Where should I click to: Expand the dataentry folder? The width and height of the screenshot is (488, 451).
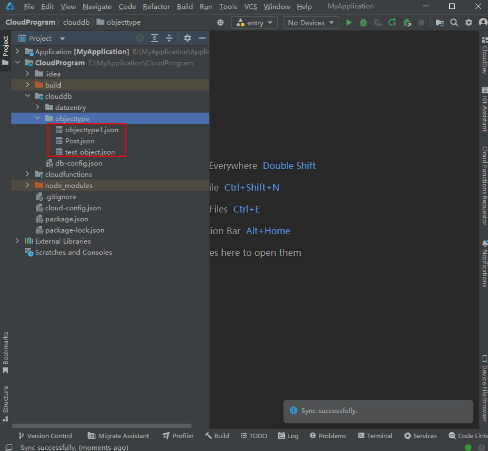pyautogui.click(x=37, y=107)
